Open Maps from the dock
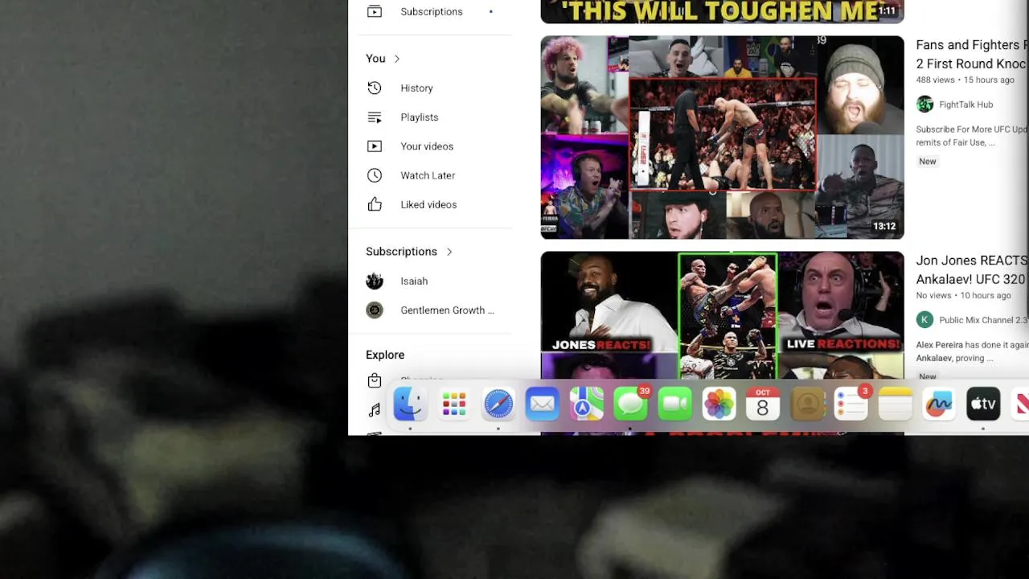The height and width of the screenshot is (579, 1029). 587,404
